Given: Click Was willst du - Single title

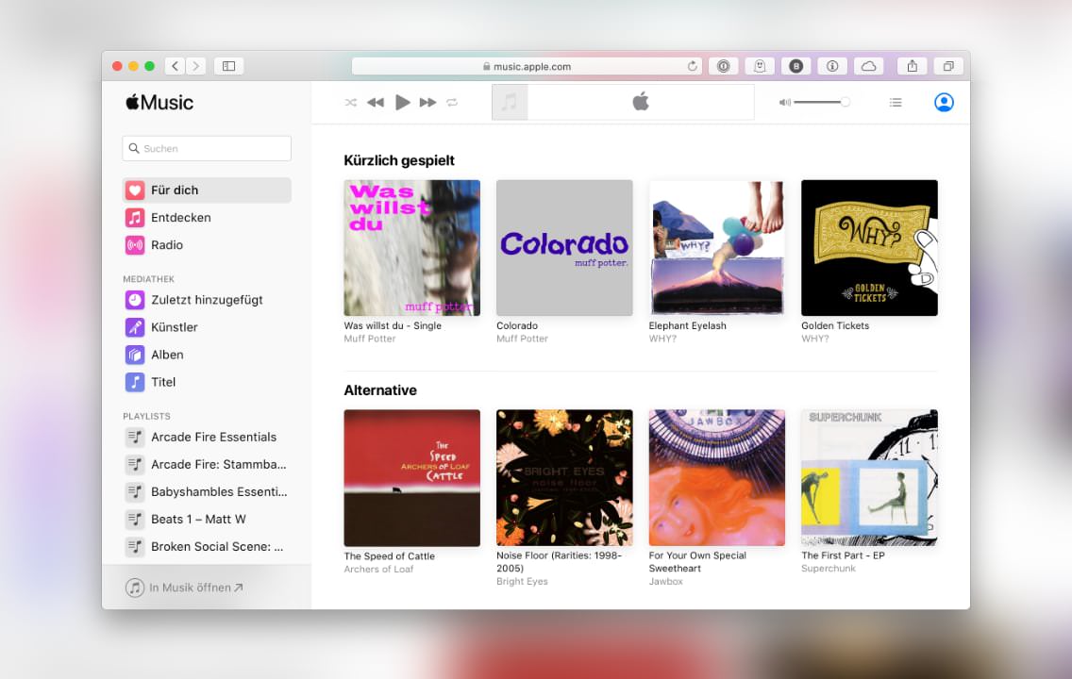Looking at the screenshot, I should (x=393, y=326).
